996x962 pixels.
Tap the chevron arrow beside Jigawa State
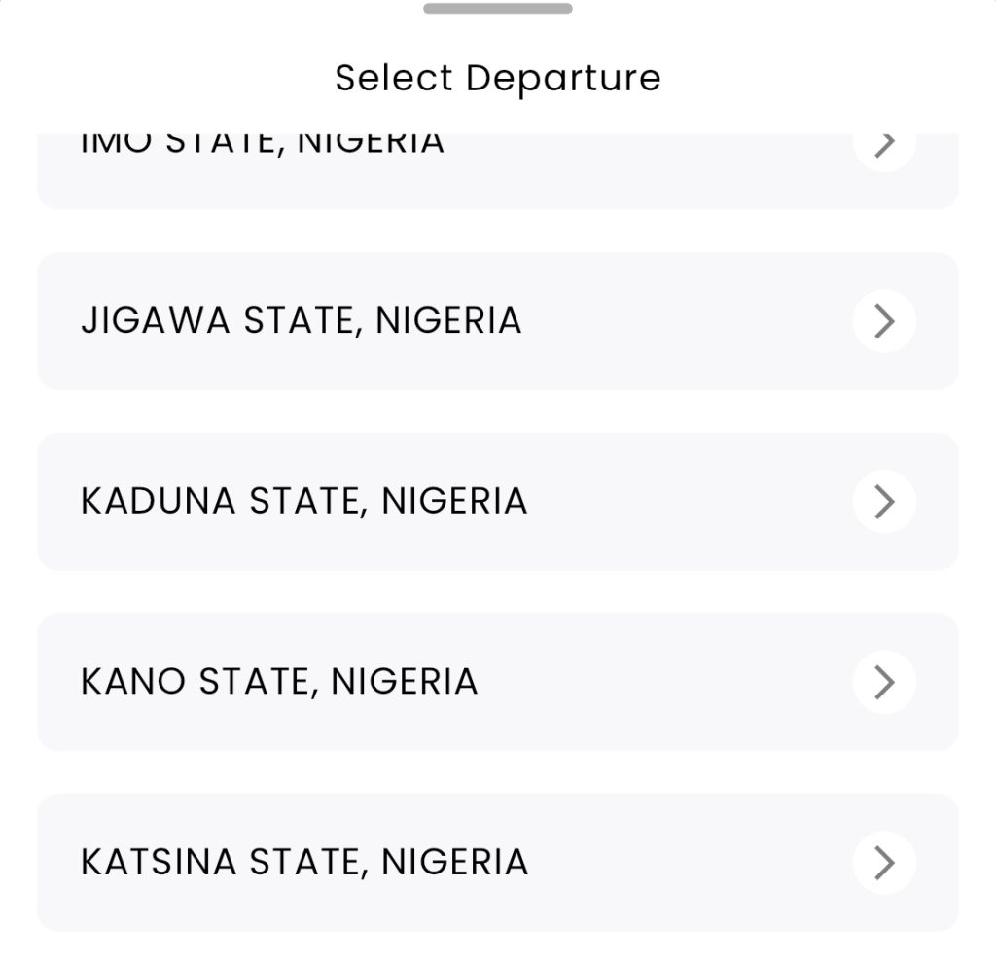click(883, 321)
